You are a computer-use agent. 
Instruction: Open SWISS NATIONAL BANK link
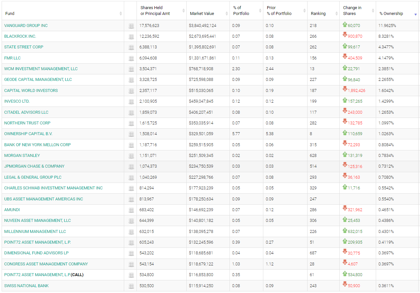pyautogui.click(x=26, y=286)
